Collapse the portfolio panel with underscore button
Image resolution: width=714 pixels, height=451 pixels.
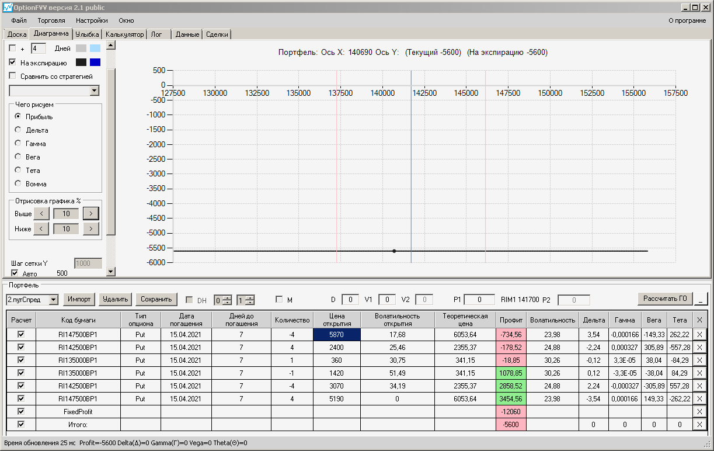pyautogui.click(x=701, y=299)
